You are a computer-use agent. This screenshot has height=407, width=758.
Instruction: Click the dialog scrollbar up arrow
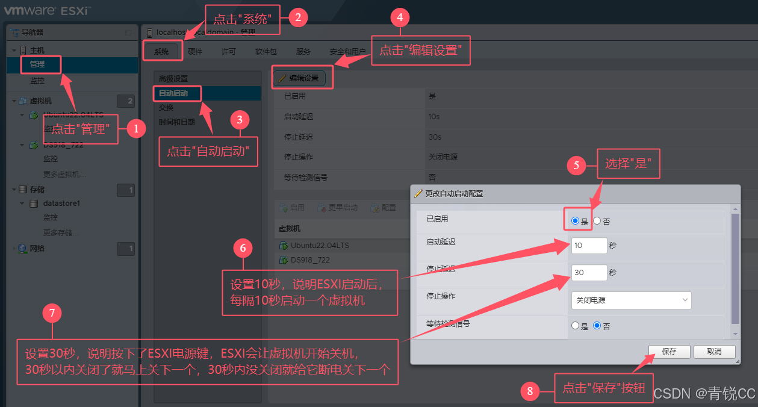click(x=735, y=208)
